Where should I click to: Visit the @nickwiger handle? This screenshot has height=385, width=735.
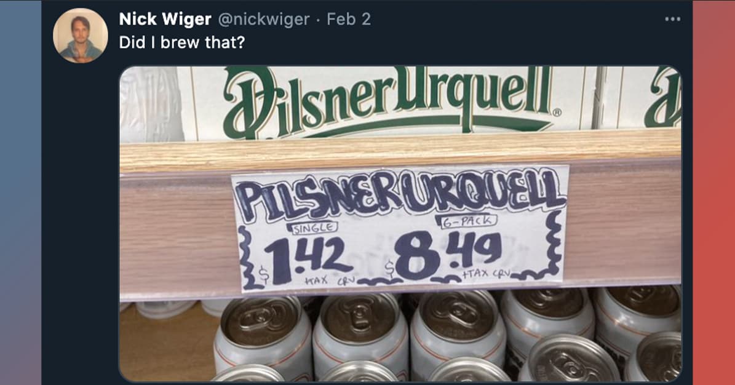click(x=264, y=19)
